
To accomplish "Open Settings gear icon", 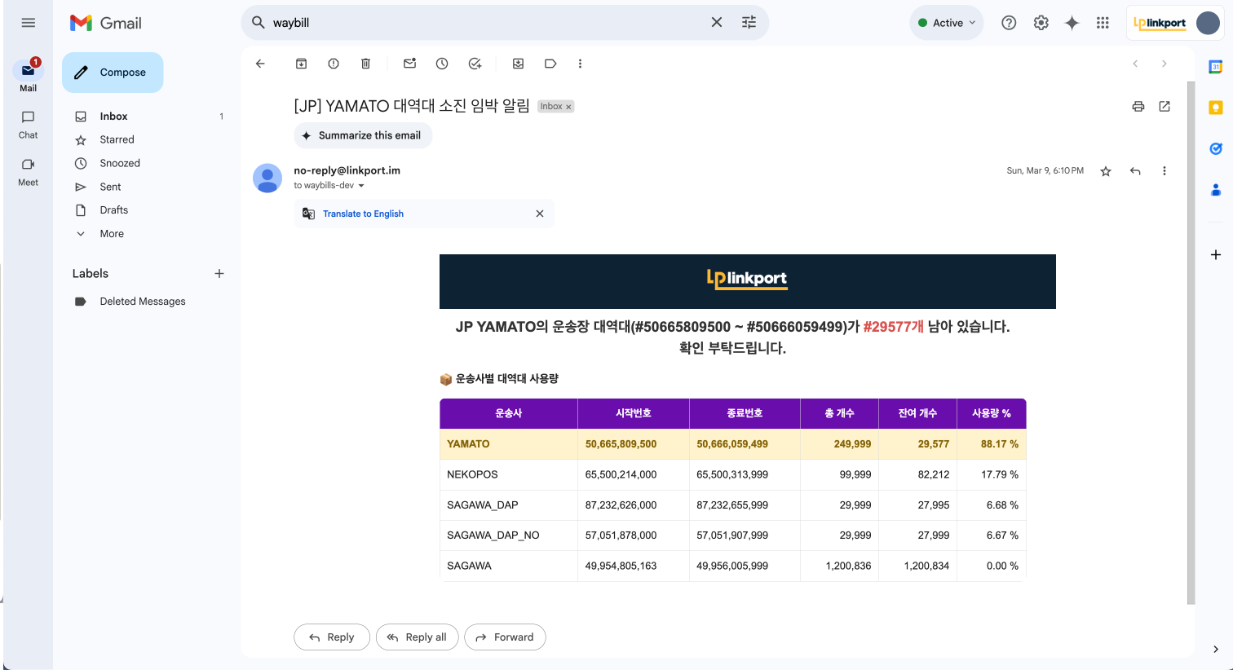I will pyautogui.click(x=1041, y=23).
